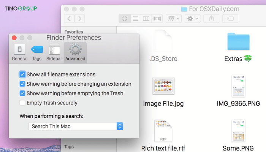Go back with the Finder back arrow

coord(69,18)
